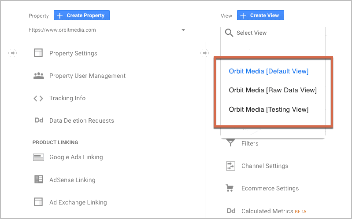Viewport: 352px width, 219px height.
Task: Open Property Settings
Action: pyautogui.click(x=73, y=53)
